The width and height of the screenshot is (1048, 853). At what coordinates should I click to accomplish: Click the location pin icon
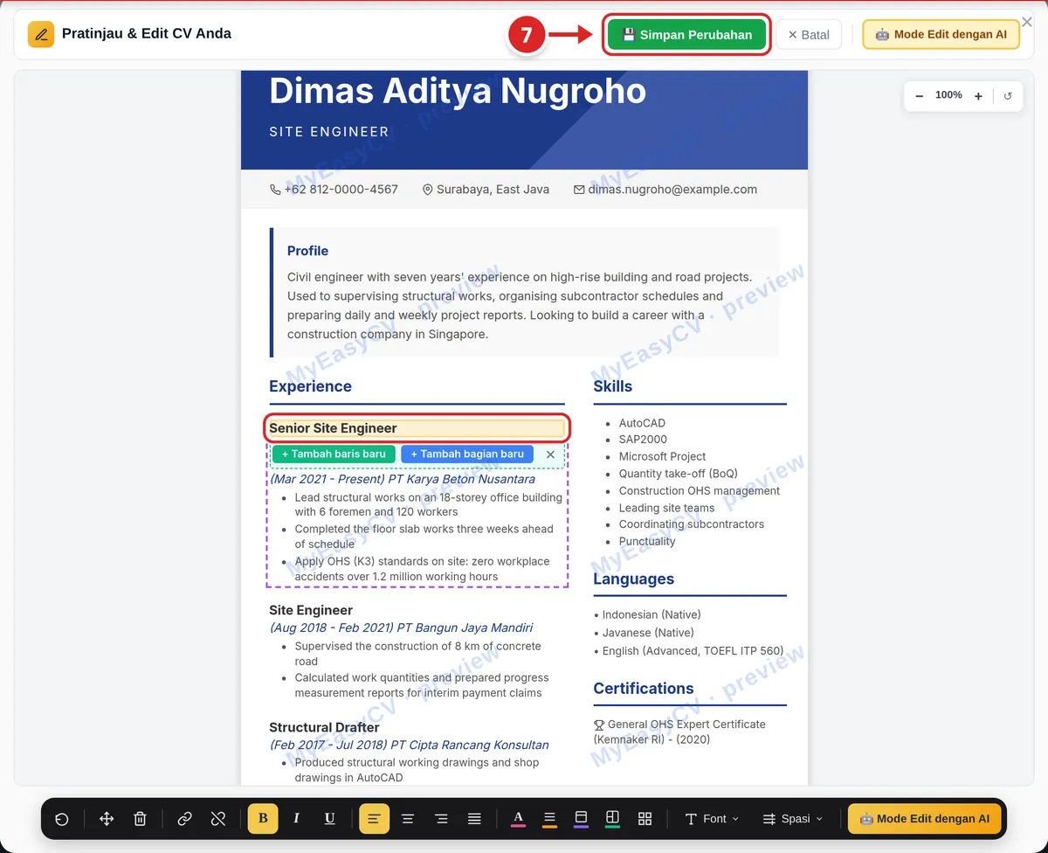(428, 190)
